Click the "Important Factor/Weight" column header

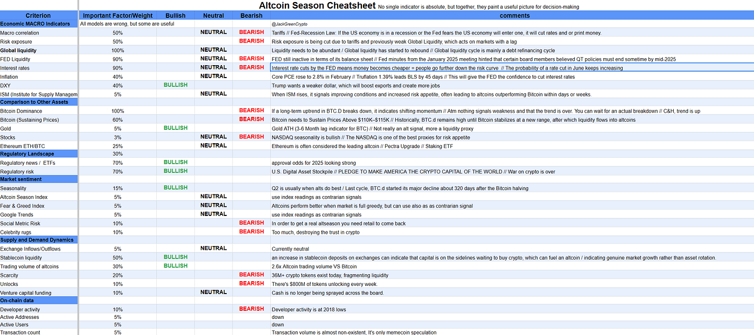(118, 16)
